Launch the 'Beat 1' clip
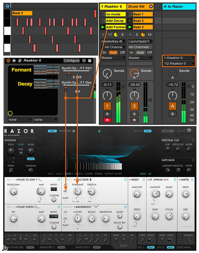The image size is (199, 253). 130,14
